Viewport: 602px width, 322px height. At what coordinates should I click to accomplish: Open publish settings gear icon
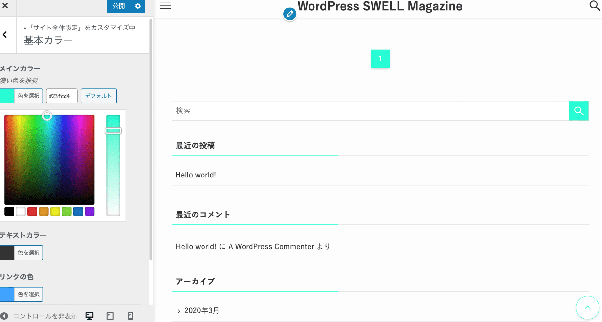[x=138, y=6]
